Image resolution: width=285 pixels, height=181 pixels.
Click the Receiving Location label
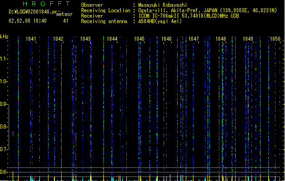(x=106, y=10)
